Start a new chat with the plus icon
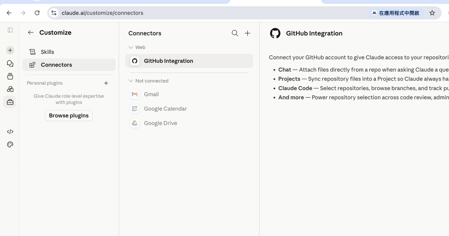This screenshot has height=236, width=449. tap(10, 50)
